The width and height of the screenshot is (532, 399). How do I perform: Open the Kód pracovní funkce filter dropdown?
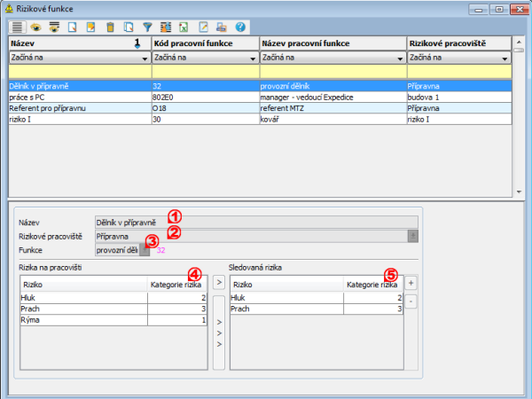coord(252,58)
